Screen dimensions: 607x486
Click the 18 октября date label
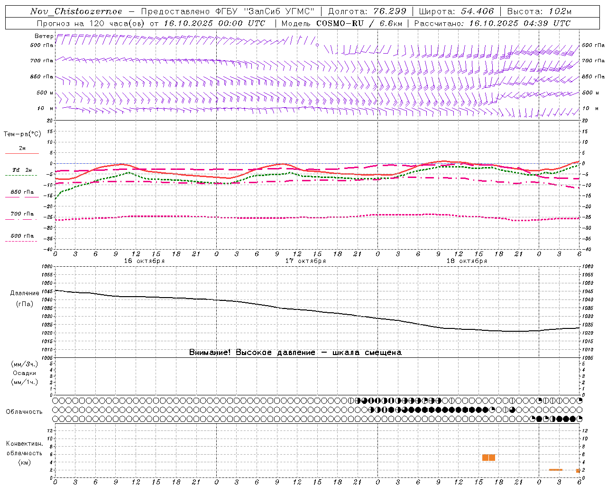click(467, 261)
